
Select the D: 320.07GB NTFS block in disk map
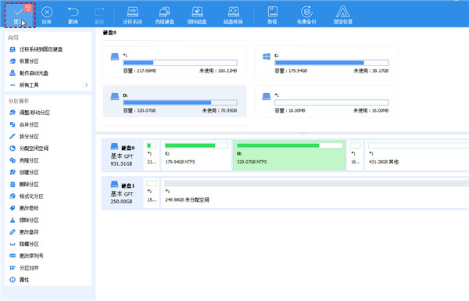pyautogui.click(x=289, y=156)
